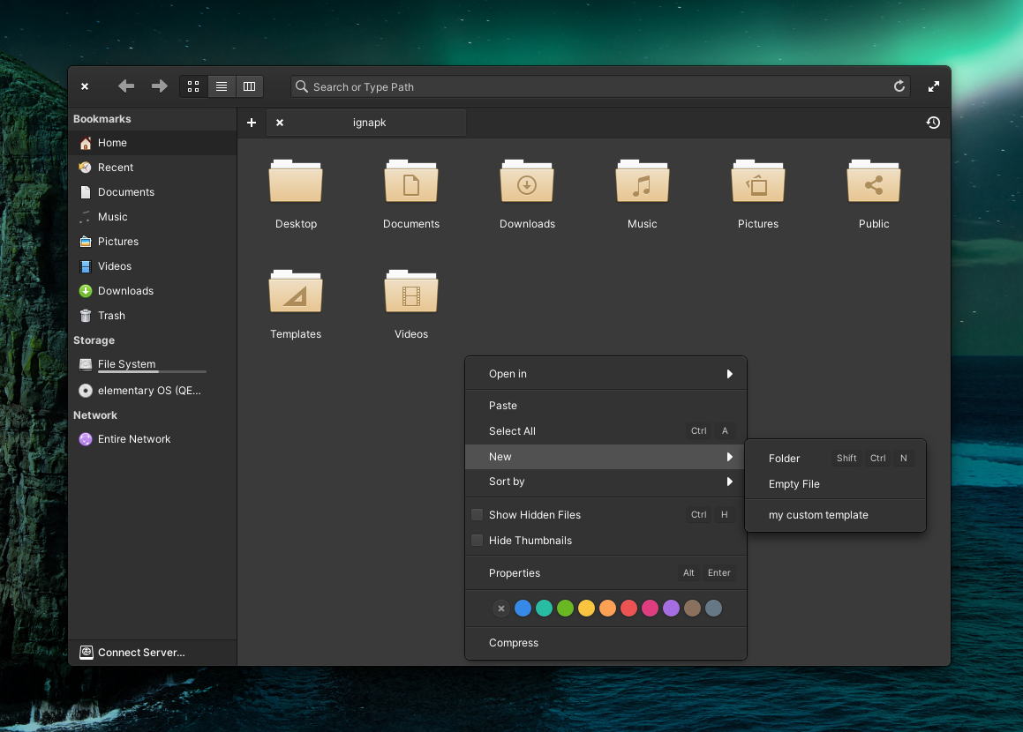Viewport: 1023px width, 732px height.
Task: Switch to column view mode
Action: pyautogui.click(x=250, y=86)
